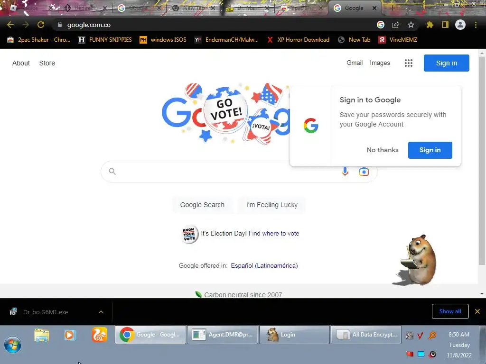Click the hamster character on the page
The image size is (486, 364).
(418, 260)
